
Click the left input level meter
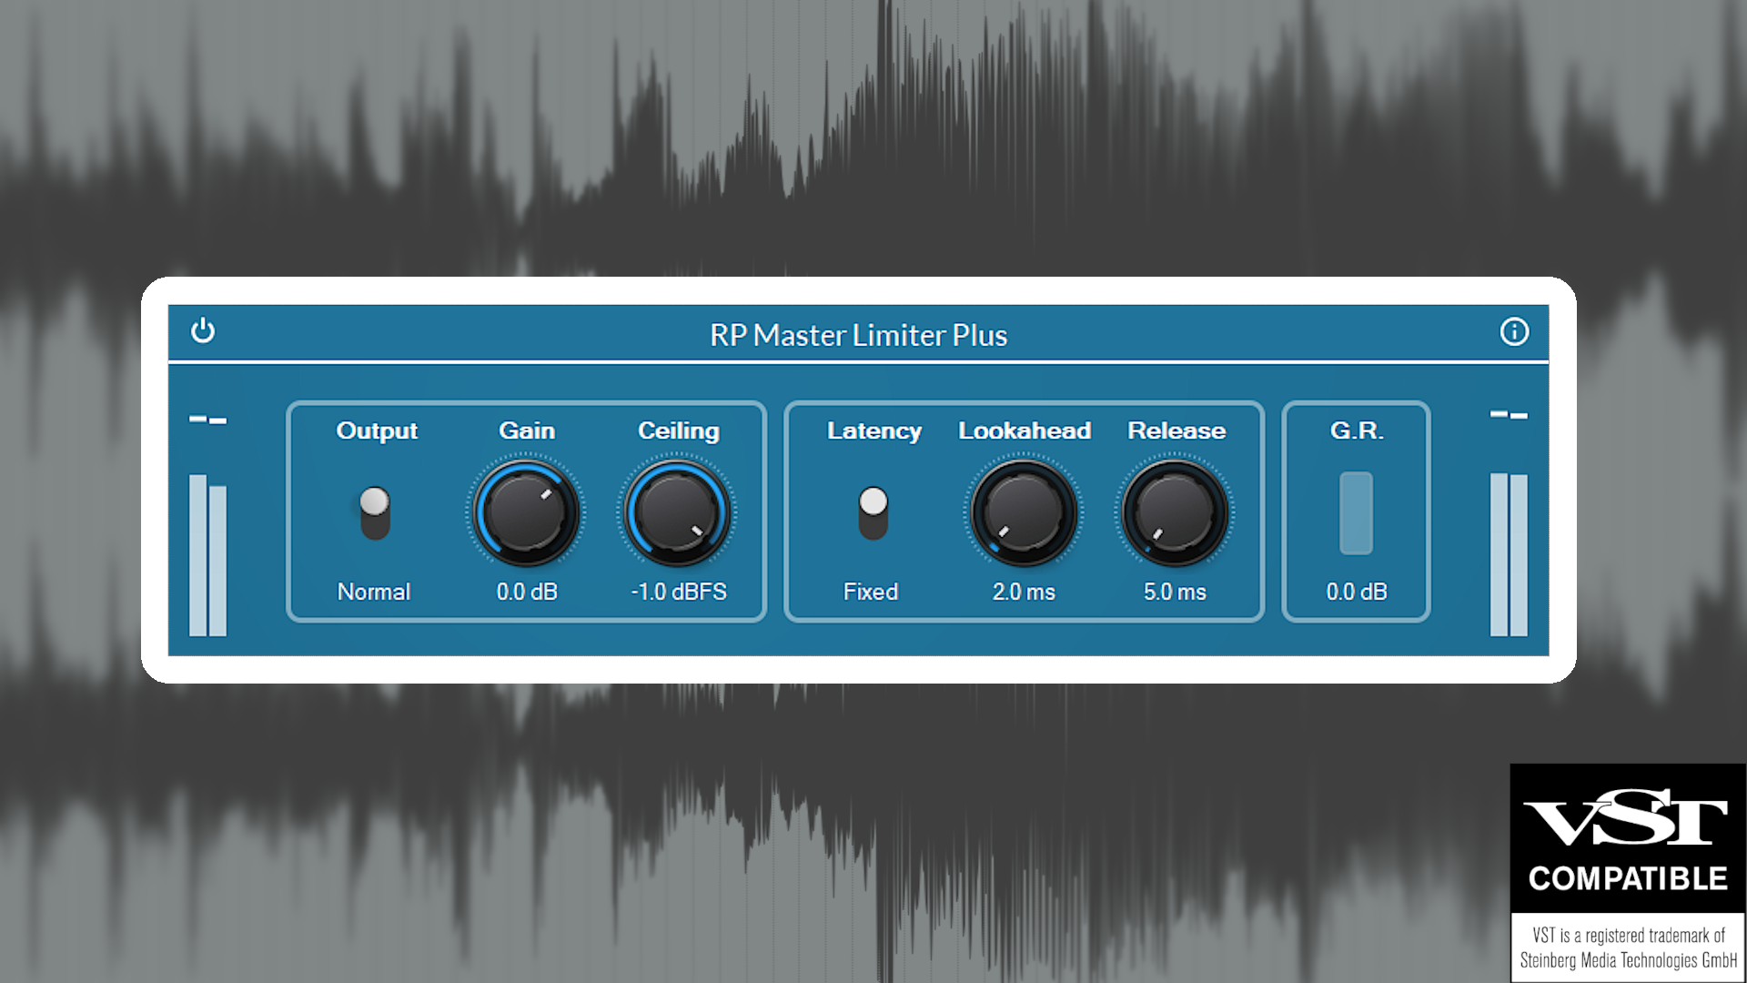(x=207, y=554)
